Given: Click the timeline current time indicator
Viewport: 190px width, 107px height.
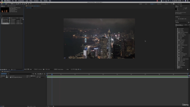Looking at the screenshot, I should pyautogui.click(x=52, y=74).
